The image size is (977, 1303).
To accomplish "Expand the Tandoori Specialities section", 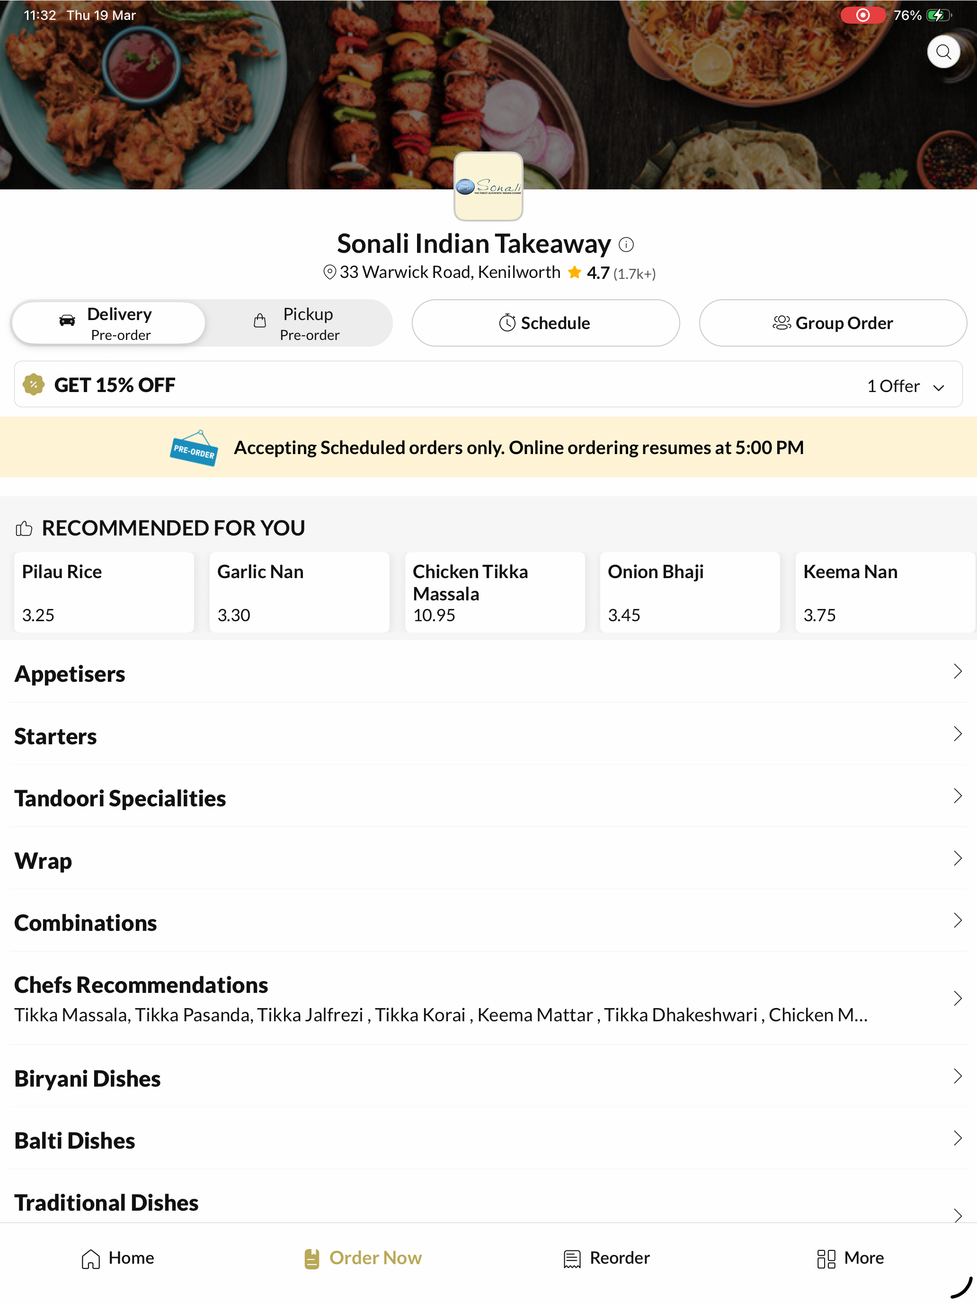I will click(x=488, y=798).
